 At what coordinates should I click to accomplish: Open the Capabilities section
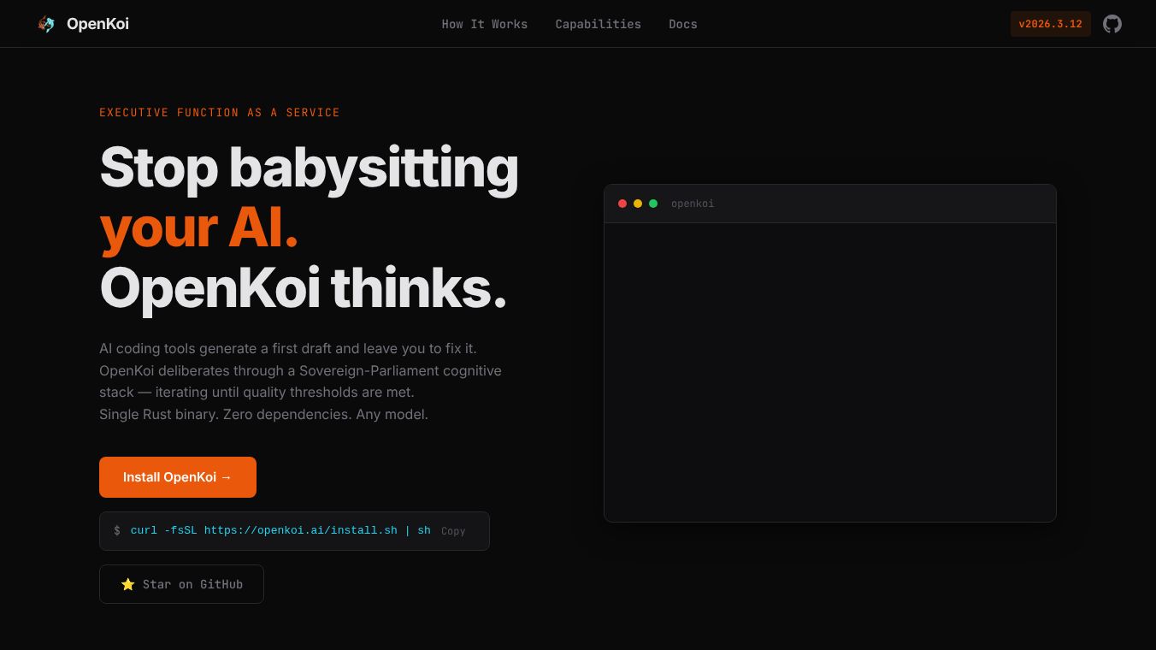(x=599, y=24)
